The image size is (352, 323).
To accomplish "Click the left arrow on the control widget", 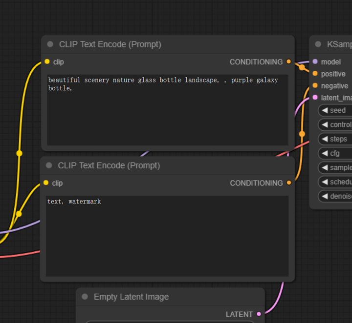I will tap(325, 124).
